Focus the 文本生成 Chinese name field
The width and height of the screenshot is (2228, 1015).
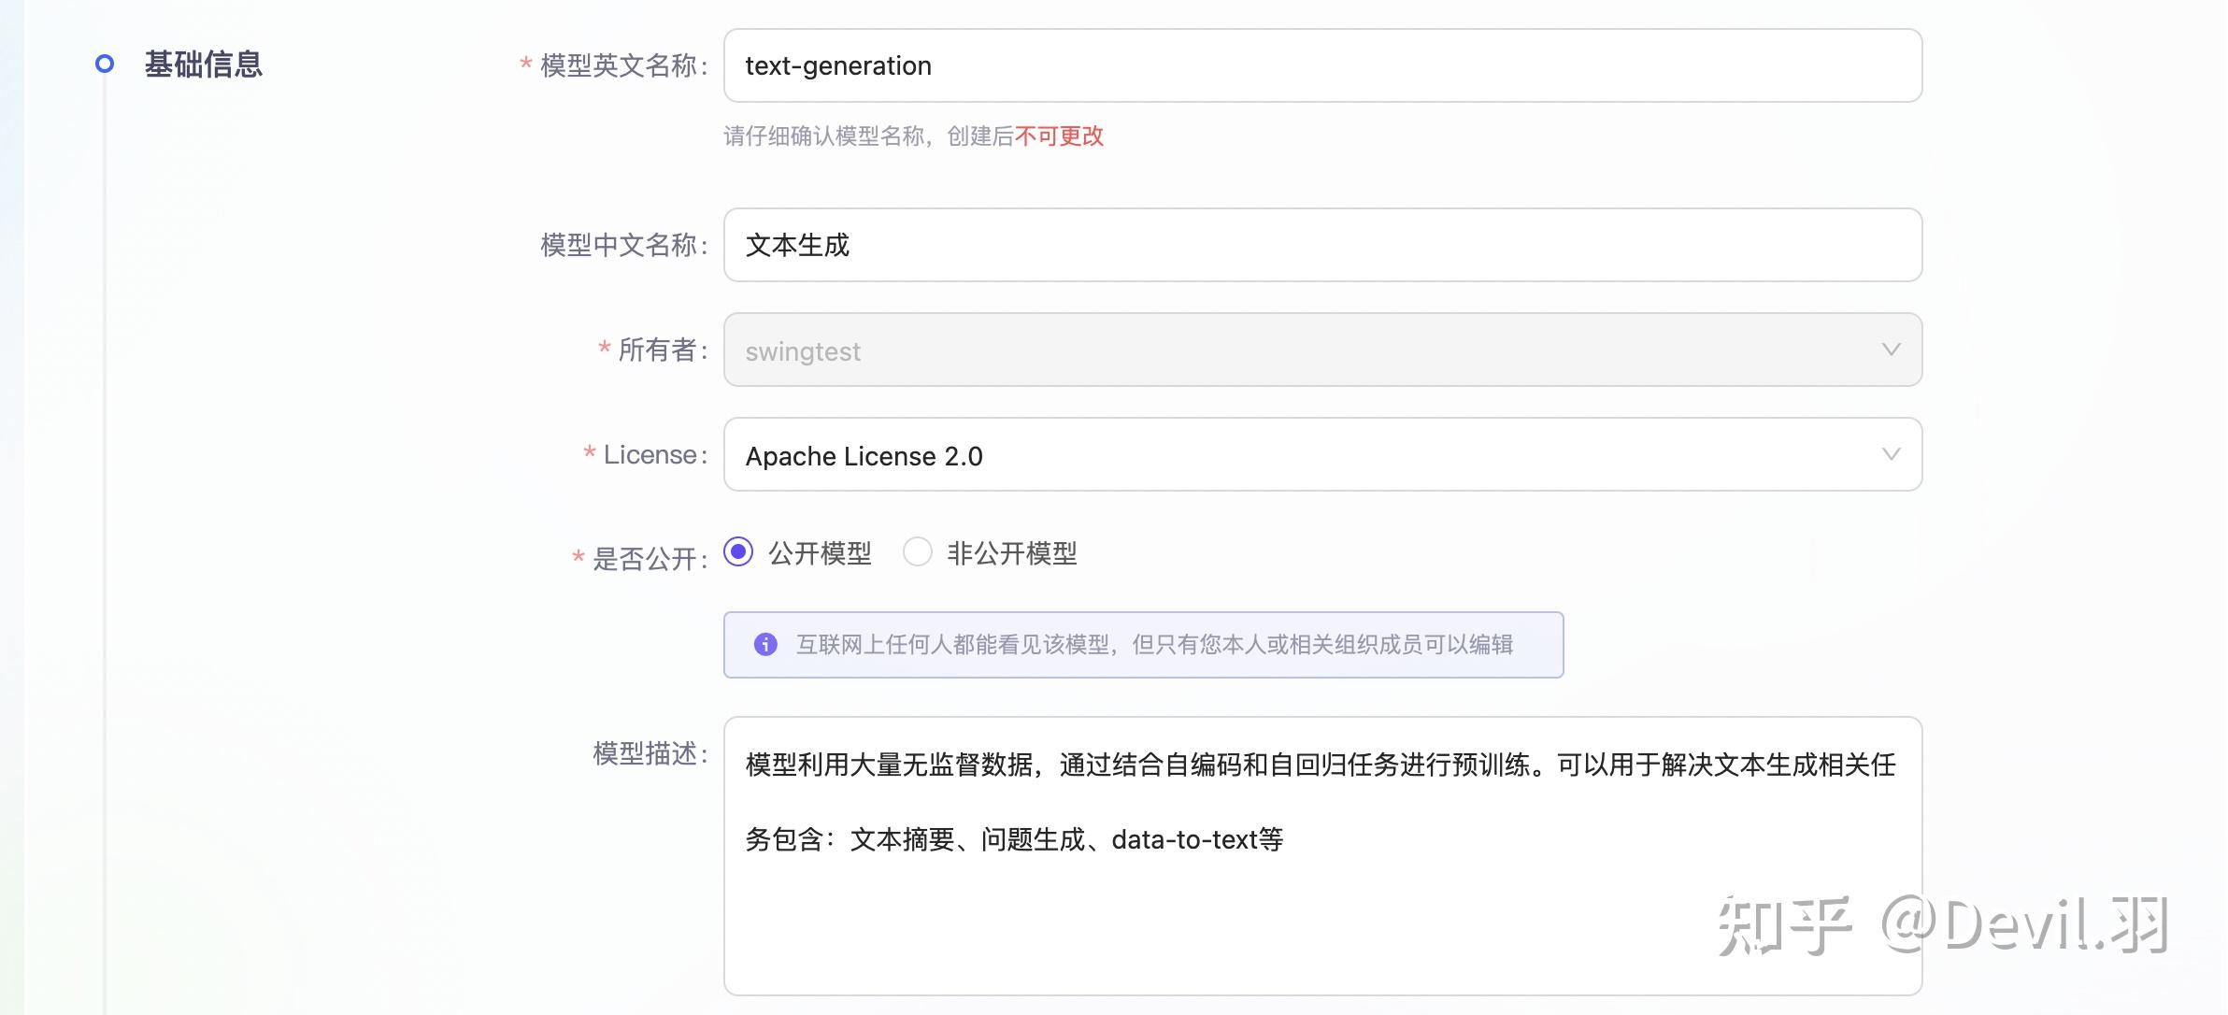point(1321,245)
